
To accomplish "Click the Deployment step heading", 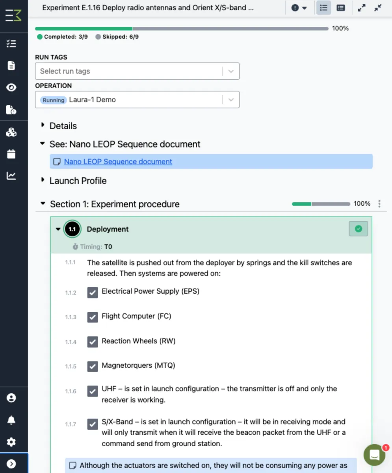I will point(108,229).
